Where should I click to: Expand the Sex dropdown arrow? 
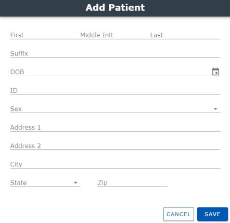[x=215, y=109]
